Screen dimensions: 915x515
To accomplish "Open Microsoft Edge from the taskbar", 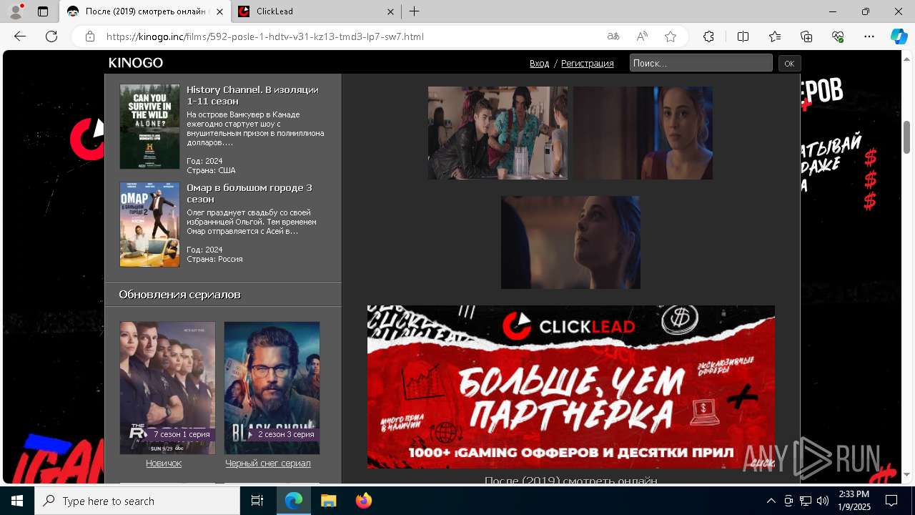I will tap(294, 501).
